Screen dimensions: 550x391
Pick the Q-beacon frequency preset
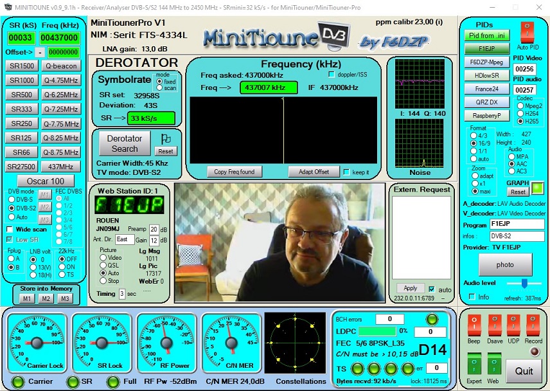tap(62, 66)
